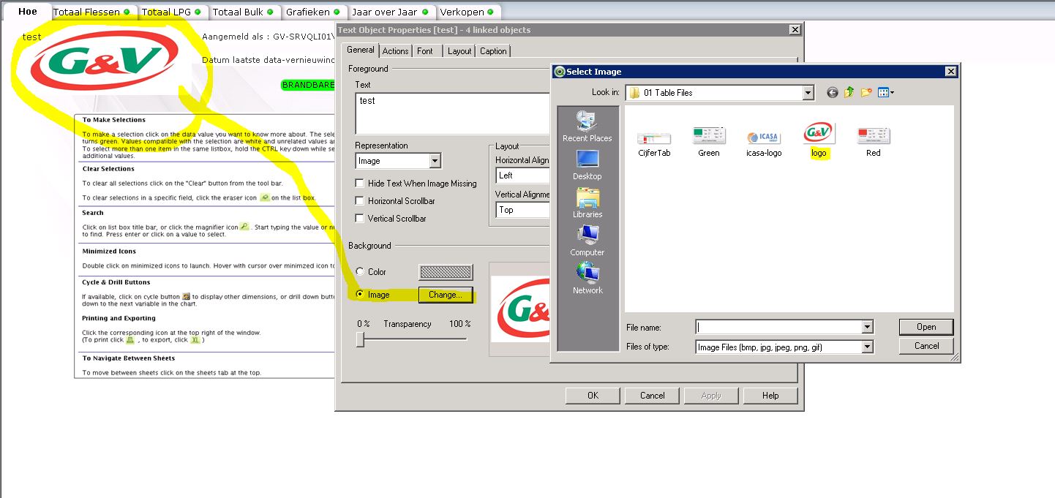Click the green BRANDBARE label on sheet
The height and width of the screenshot is (498, 1055).
308,85
